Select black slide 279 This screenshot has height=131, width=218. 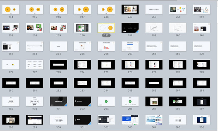point(202,65)
